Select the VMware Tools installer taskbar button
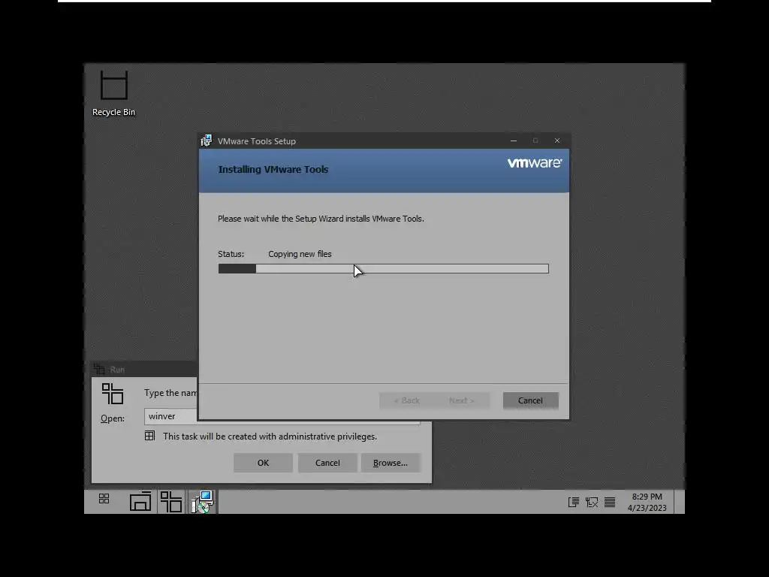 (203, 501)
